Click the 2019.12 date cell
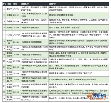Viewport: 111px width, 103px height. coord(17,61)
